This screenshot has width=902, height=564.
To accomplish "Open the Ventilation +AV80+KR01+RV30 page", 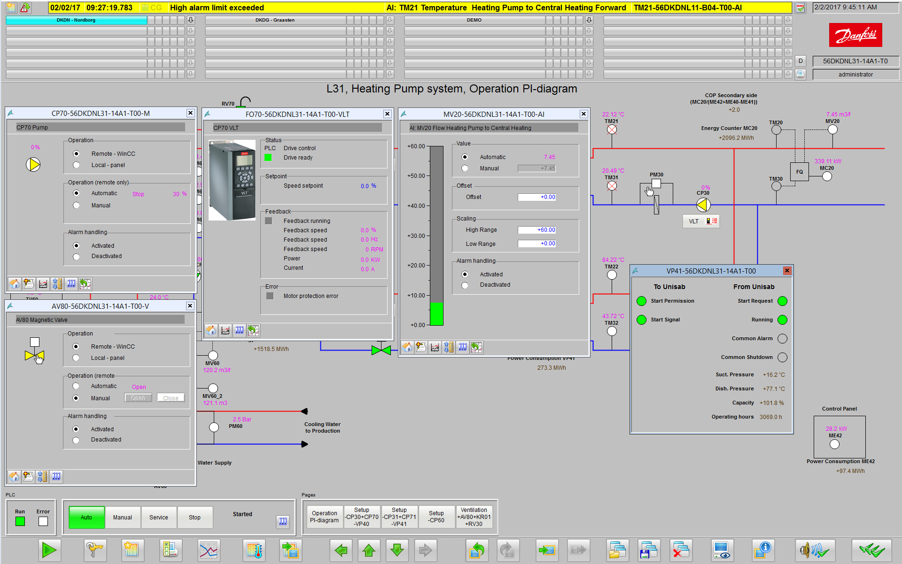I will click(x=474, y=517).
